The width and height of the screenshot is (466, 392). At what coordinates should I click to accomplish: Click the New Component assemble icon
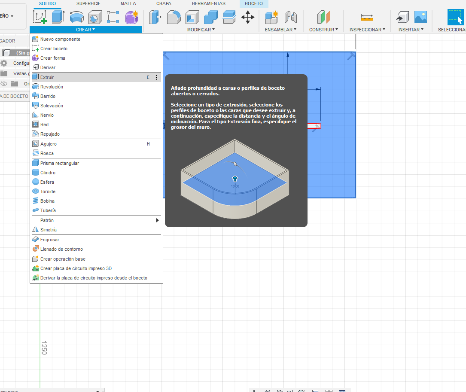272,17
